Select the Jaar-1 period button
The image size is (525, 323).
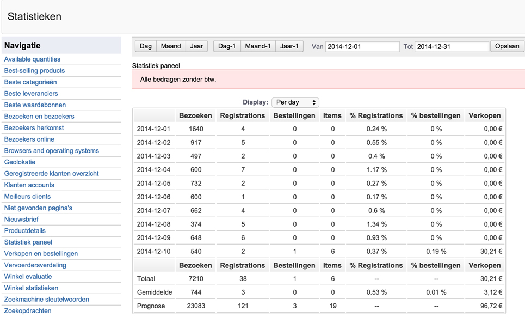click(289, 46)
